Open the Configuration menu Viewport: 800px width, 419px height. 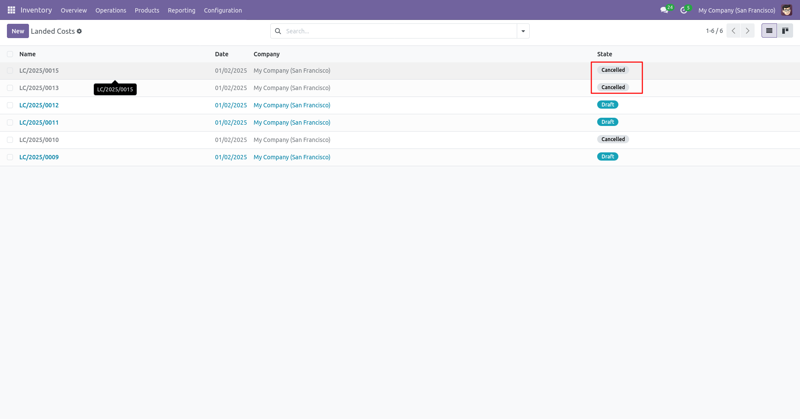tap(223, 10)
